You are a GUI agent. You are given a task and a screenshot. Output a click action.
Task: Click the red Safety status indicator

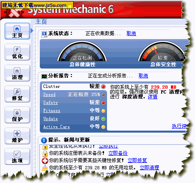pos(103,103)
